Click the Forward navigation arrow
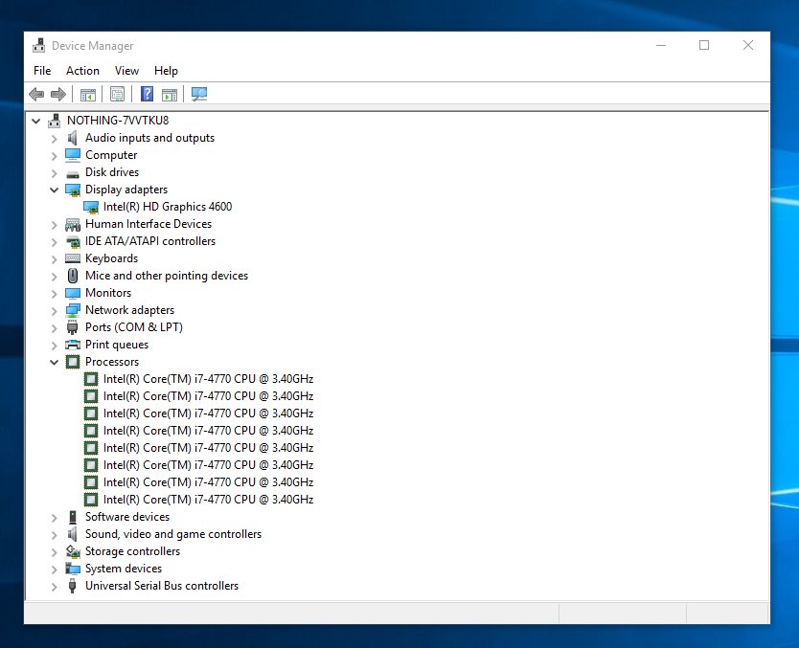The width and height of the screenshot is (799, 648). tap(57, 93)
